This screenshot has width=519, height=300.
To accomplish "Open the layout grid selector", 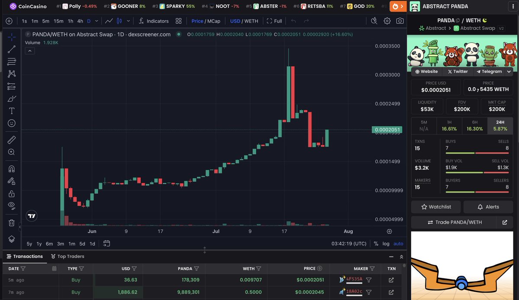I will coord(178,21).
